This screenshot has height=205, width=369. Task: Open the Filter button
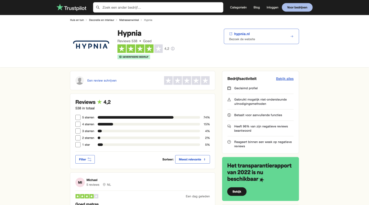coord(85,159)
